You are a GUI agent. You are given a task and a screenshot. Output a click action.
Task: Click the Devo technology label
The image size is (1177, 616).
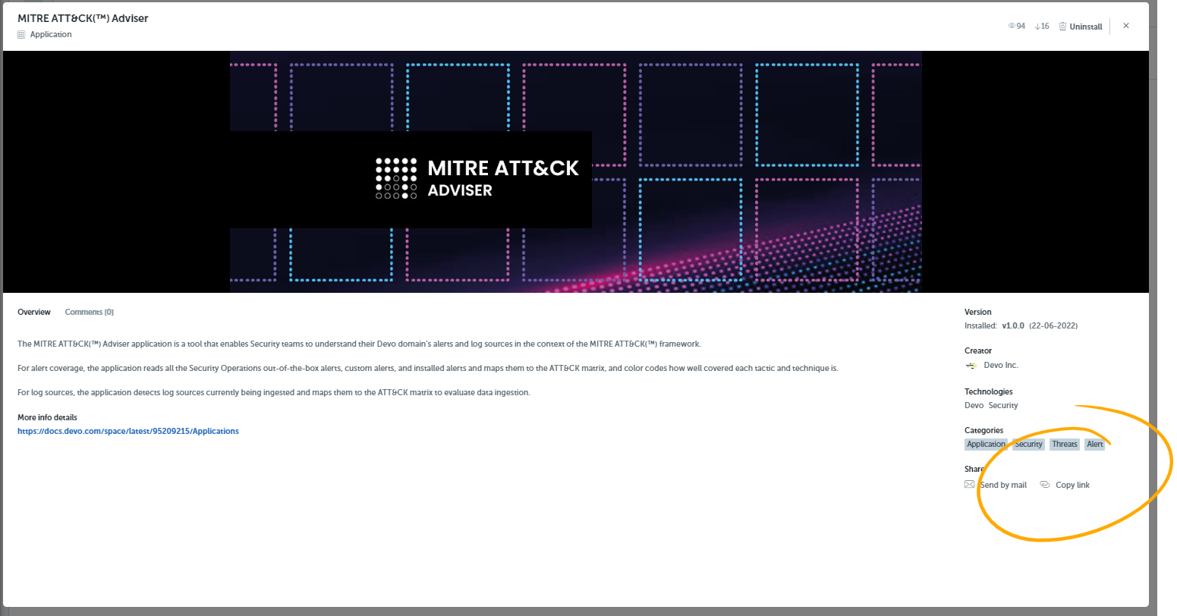(x=974, y=405)
